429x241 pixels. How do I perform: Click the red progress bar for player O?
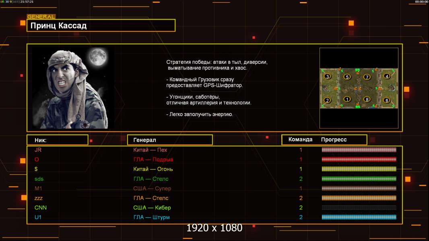coord(359,159)
